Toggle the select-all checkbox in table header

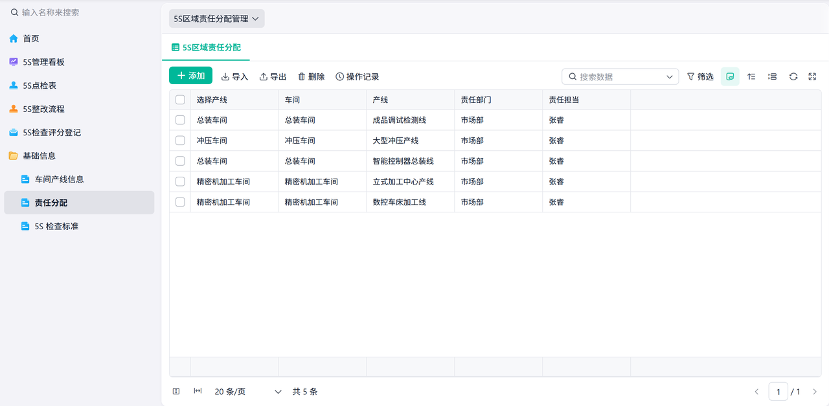[180, 100]
